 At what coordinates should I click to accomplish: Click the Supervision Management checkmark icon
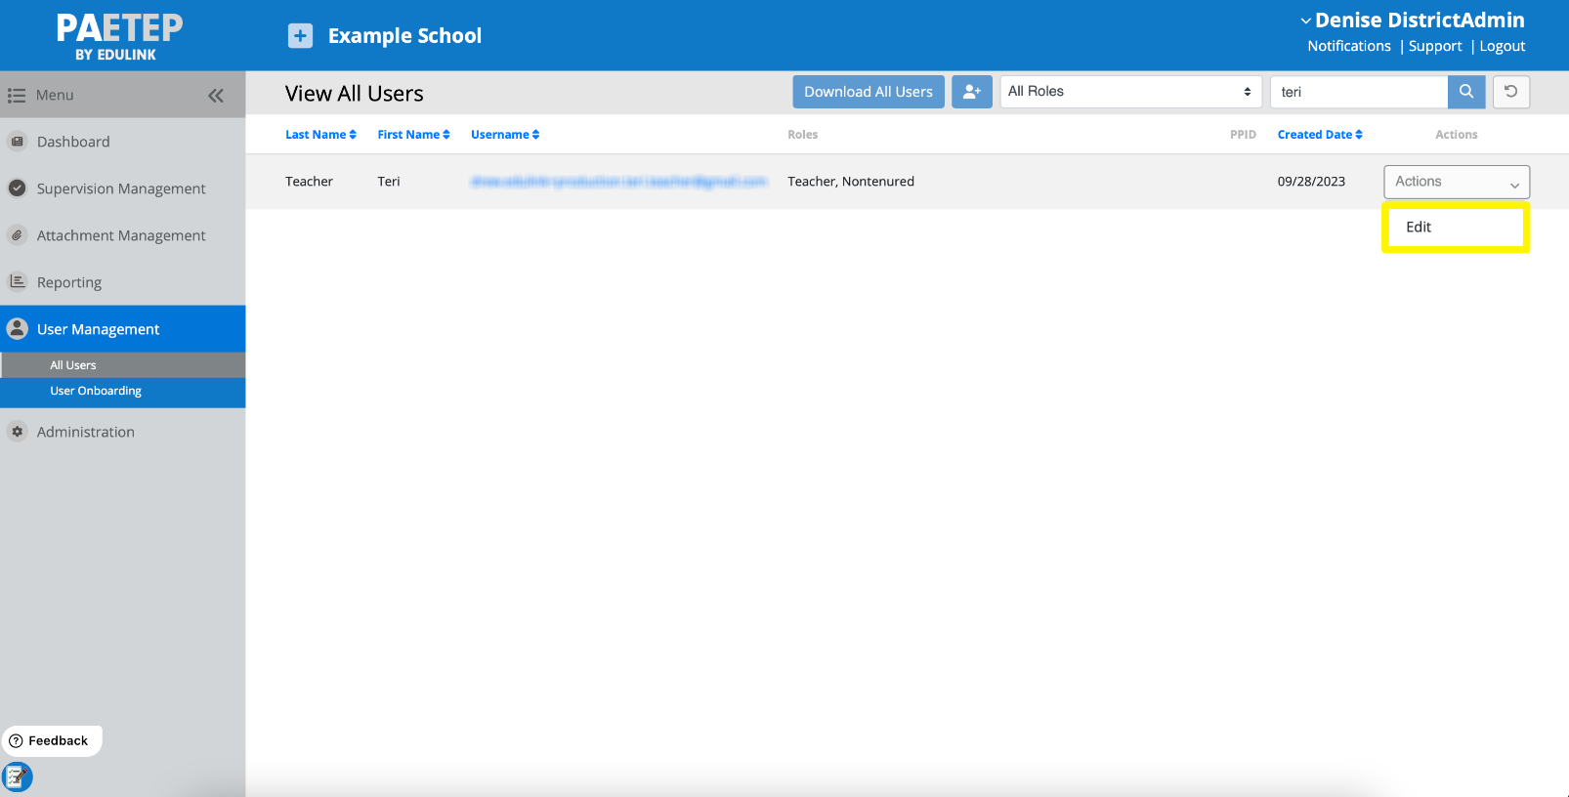pos(18,189)
